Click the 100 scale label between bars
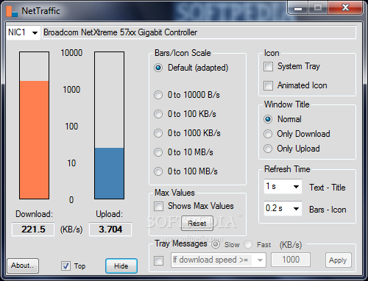 pos(71,127)
